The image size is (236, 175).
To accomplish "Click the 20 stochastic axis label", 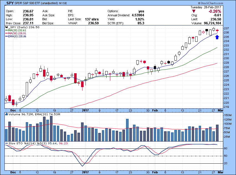I will coord(226,163).
